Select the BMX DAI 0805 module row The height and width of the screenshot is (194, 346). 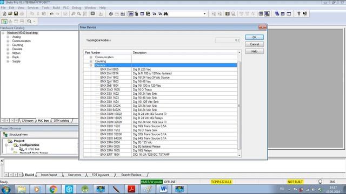point(161,70)
